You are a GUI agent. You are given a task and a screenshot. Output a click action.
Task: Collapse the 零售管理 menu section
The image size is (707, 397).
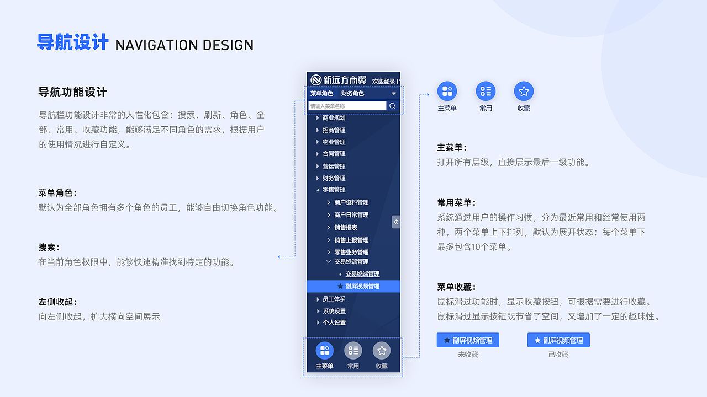[x=334, y=189]
